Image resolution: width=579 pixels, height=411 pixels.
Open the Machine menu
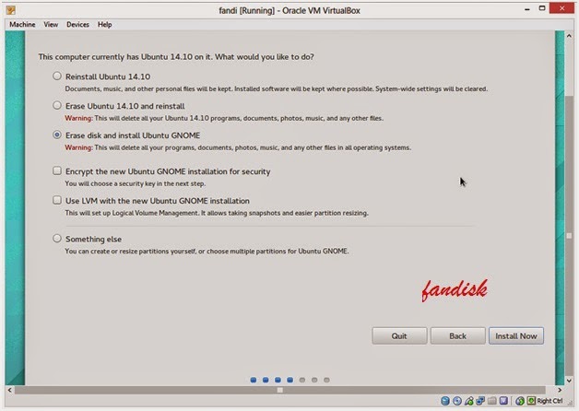[x=22, y=24]
